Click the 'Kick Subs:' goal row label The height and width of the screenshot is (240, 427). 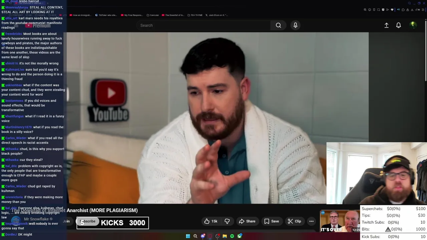(x=371, y=237)
